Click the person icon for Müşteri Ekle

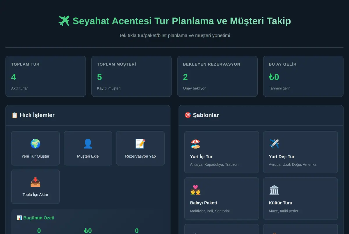pos(88,144)
